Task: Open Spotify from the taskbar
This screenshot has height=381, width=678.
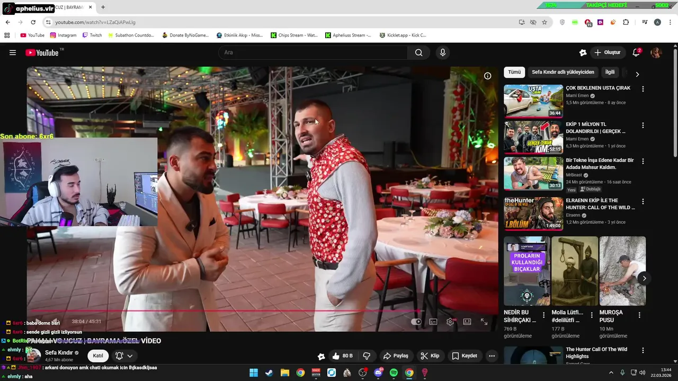Action: [x=394, y=373]
